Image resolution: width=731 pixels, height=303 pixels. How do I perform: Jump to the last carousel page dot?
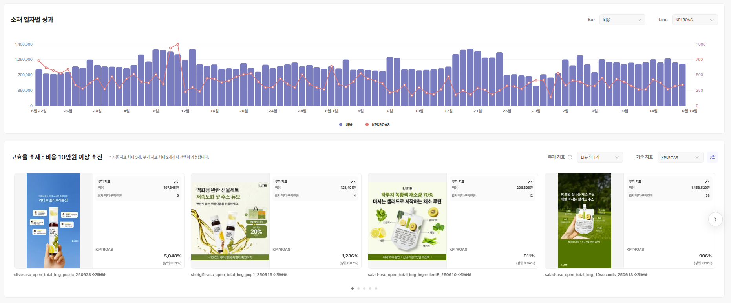pos(376,288)
